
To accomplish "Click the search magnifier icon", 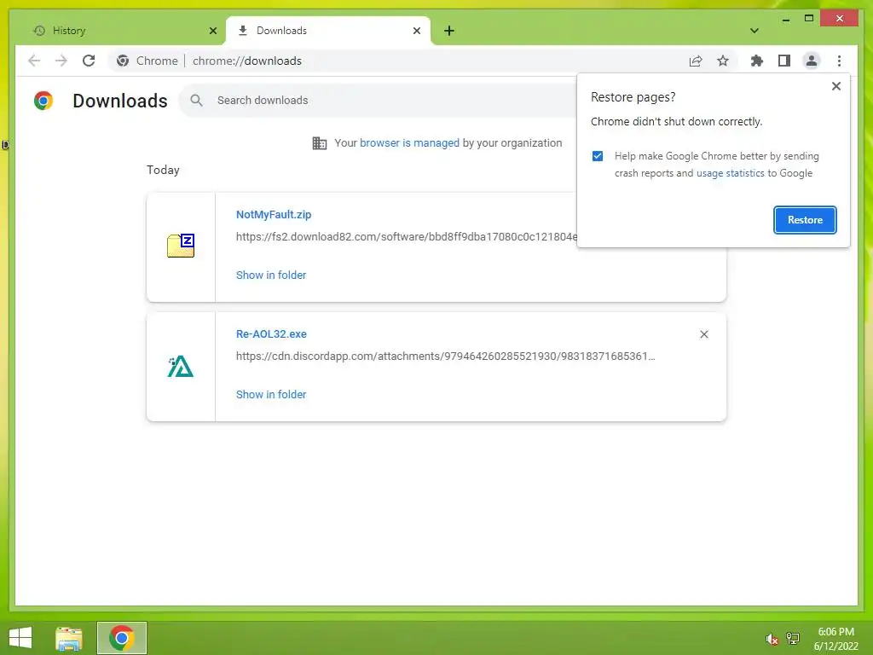I will (x=196, y=101).
